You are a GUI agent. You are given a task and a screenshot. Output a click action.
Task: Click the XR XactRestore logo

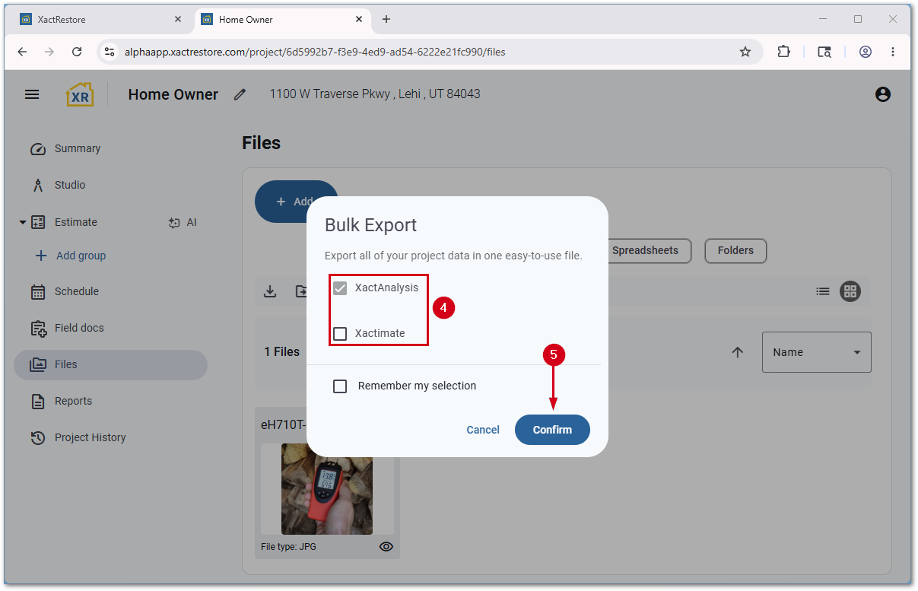80,94
